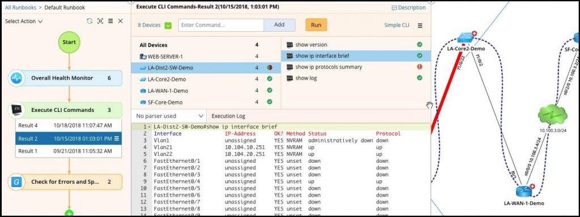Click the fit-to-screen icon in runbook toolbar
Screen dimensions: 580x217
click(x=100, y=21)
